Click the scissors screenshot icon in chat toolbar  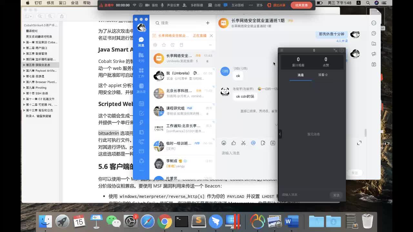coord(243,143)
